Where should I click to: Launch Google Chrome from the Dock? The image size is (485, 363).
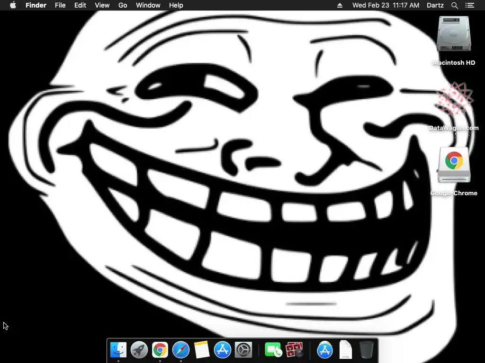(160, 350)
